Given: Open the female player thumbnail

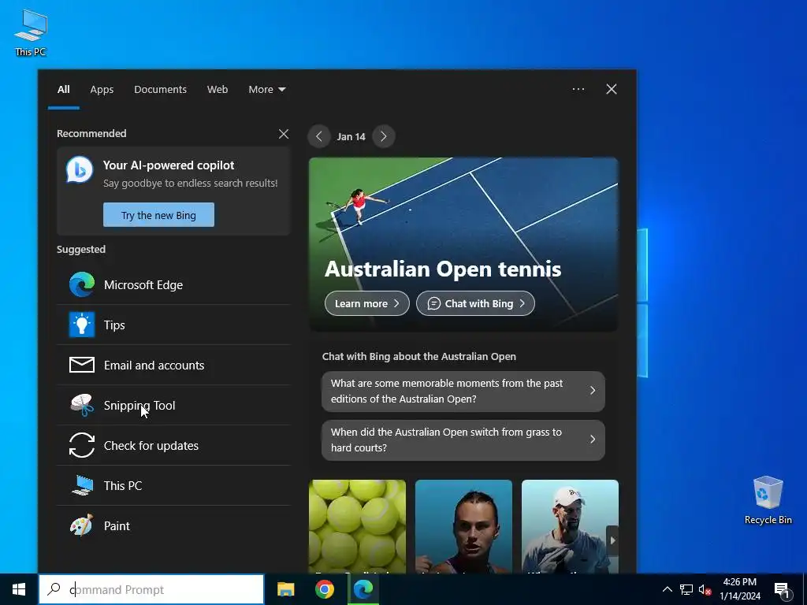Looking at the screenshot, I should coord(463,526).
